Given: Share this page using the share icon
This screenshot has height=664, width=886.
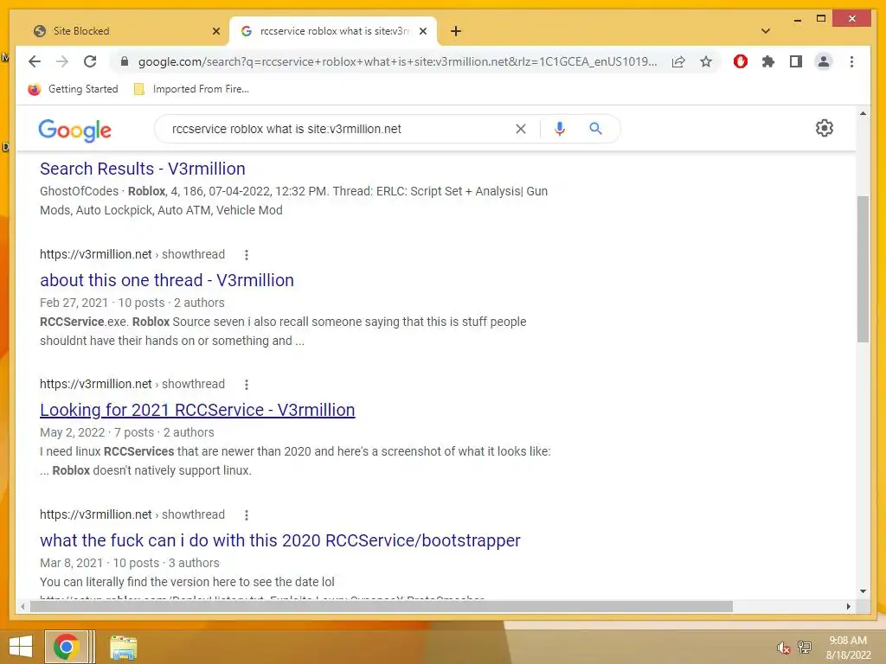Looking at the screenshot, I should [x=678, y=61].
